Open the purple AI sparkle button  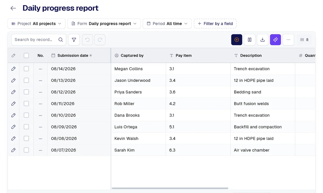click(x=275, y=40)
